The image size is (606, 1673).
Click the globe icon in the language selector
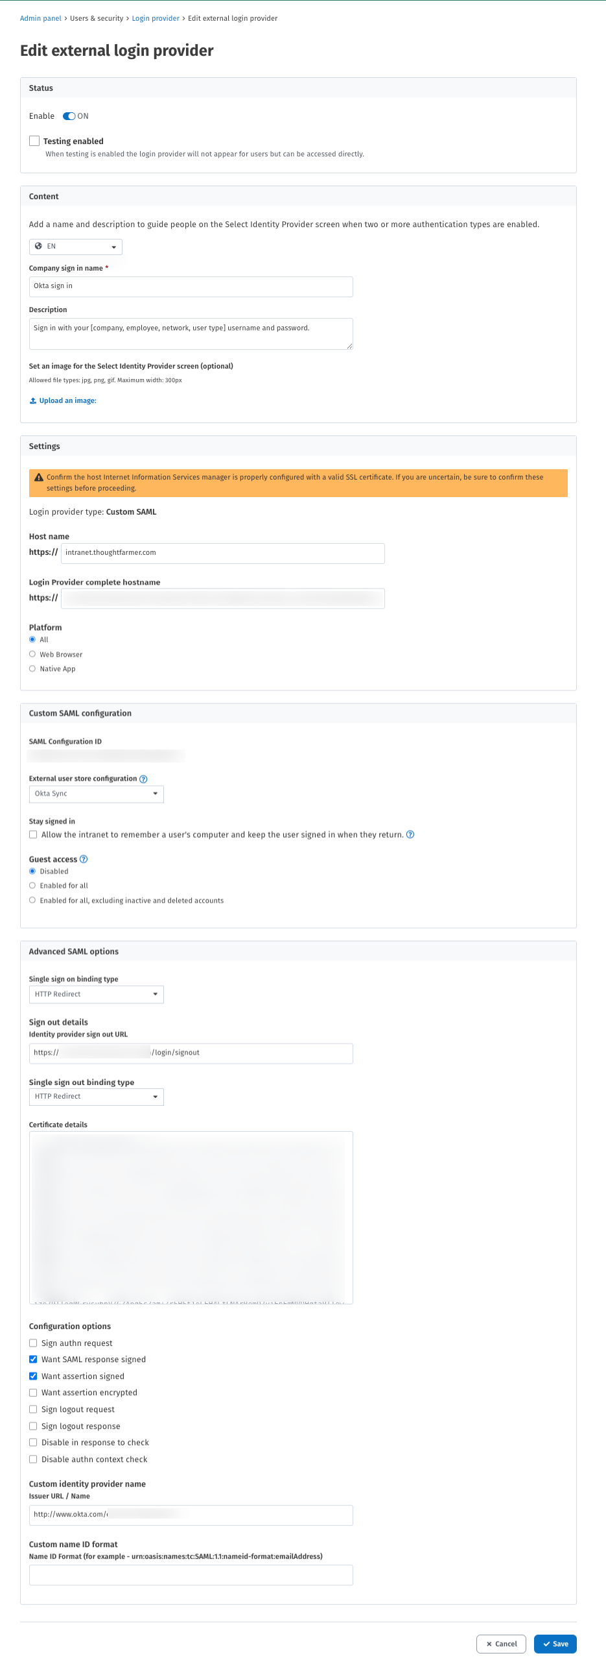click(x=40, y=246)
